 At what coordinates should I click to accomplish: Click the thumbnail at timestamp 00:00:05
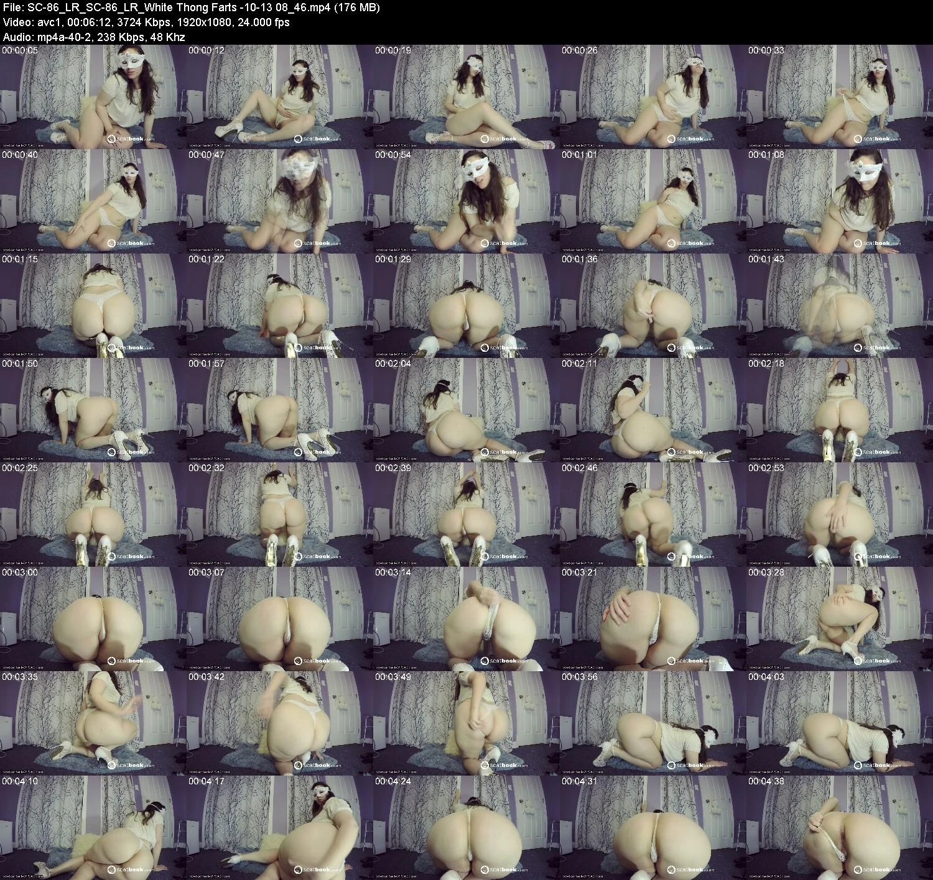click(93, 96)
